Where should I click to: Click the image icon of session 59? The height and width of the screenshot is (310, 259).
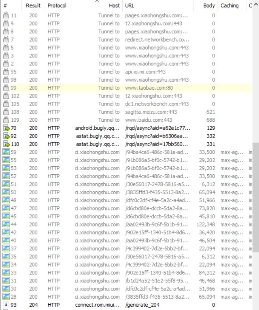click(x=6, y=152)
